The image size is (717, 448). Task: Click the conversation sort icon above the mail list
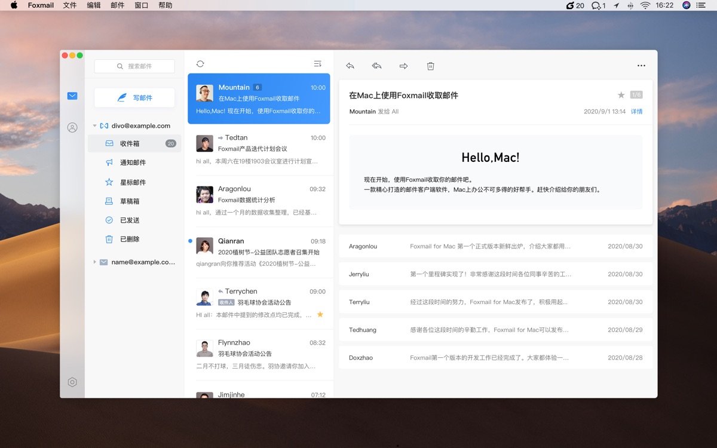click(x=317, y=63)
